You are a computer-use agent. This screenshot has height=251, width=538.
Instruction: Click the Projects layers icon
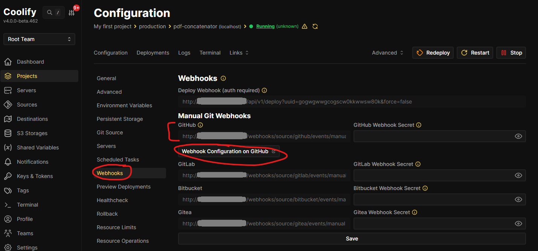(8, 76)
